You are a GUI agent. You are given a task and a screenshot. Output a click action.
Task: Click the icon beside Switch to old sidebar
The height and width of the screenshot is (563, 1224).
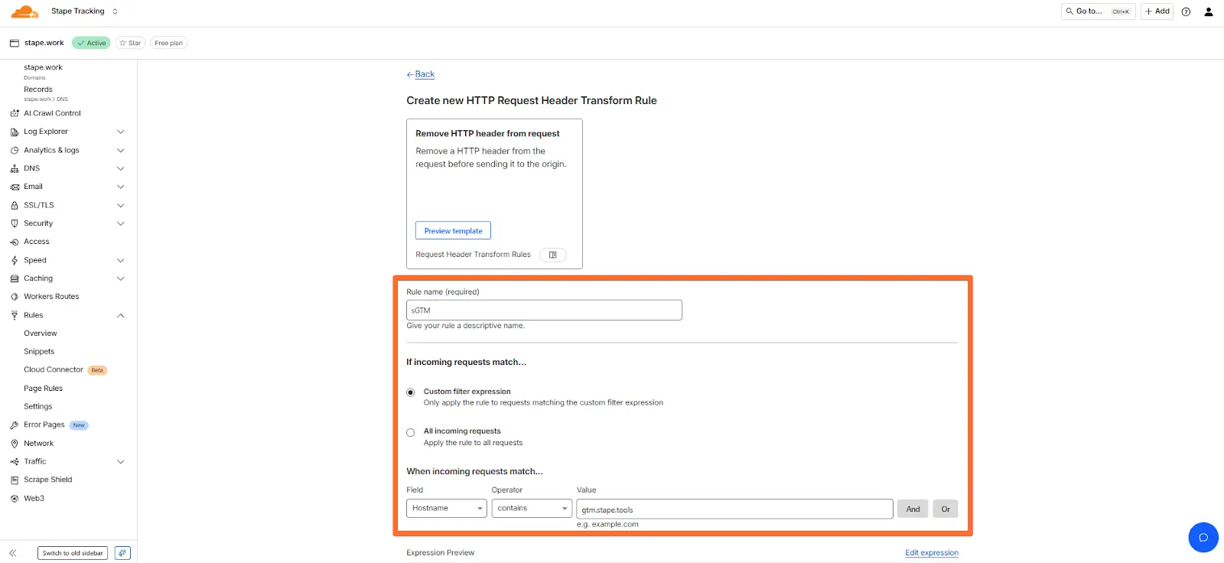pos(122,553)
